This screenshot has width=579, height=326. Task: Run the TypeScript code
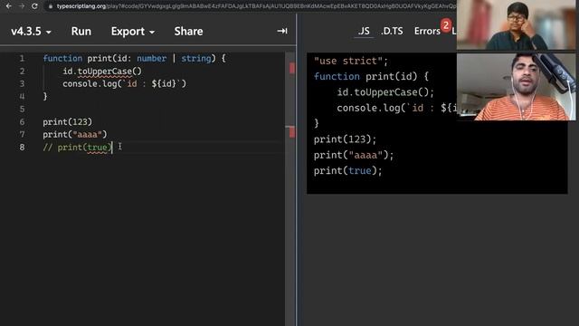click(x=81, y=32)
